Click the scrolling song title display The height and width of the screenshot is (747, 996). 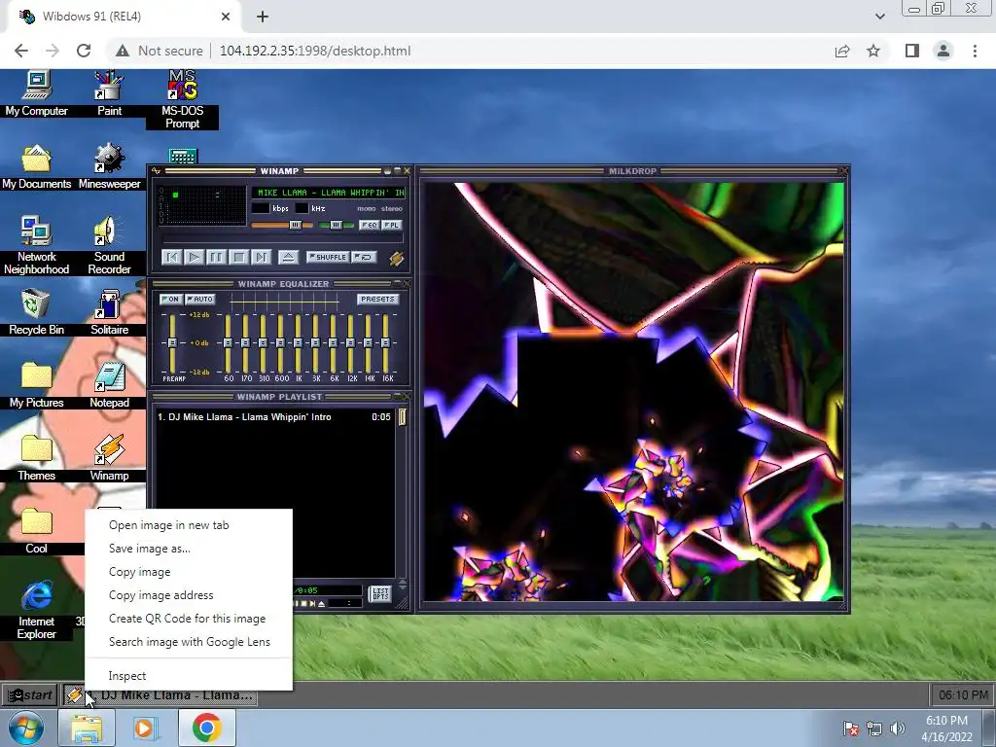point(329,193)
